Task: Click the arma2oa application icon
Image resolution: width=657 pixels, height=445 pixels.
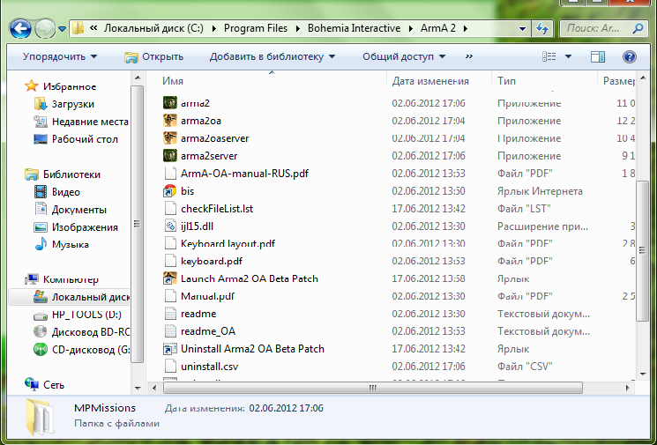Action: [x=172, y=121]
